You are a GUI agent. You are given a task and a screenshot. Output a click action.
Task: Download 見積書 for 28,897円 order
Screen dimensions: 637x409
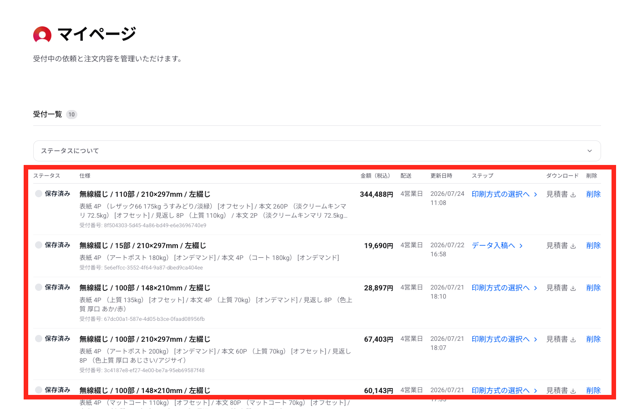(x=561, y=288)
